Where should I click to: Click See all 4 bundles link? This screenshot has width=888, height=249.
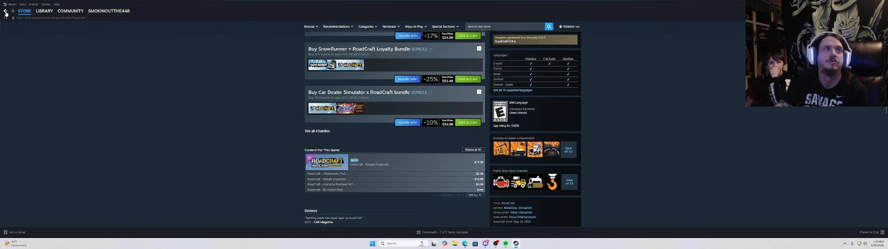pyautogui.click(x=317, y=131)
